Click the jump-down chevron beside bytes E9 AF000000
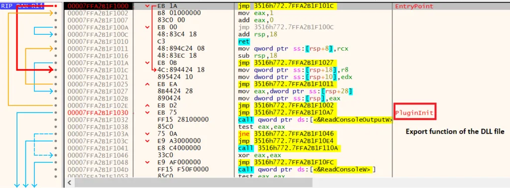This screenshot has height=188, width=510. (x=147, y=162)
